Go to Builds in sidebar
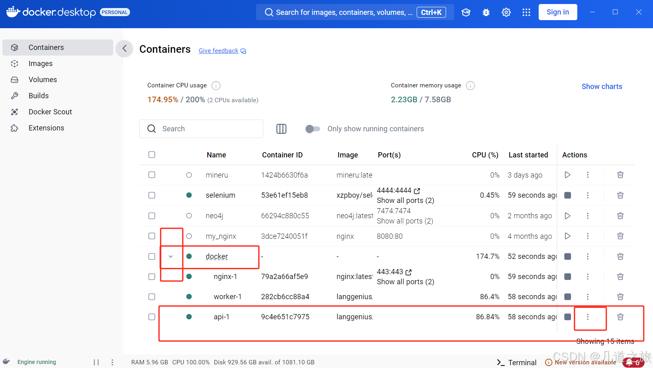Viewport: 653px width, 368px height. (x=58, y=96)
